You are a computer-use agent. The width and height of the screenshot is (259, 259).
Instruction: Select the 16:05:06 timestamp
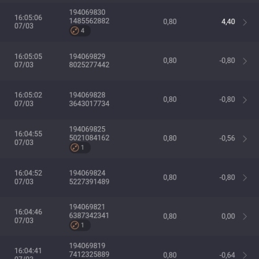[x=28, y=17]
